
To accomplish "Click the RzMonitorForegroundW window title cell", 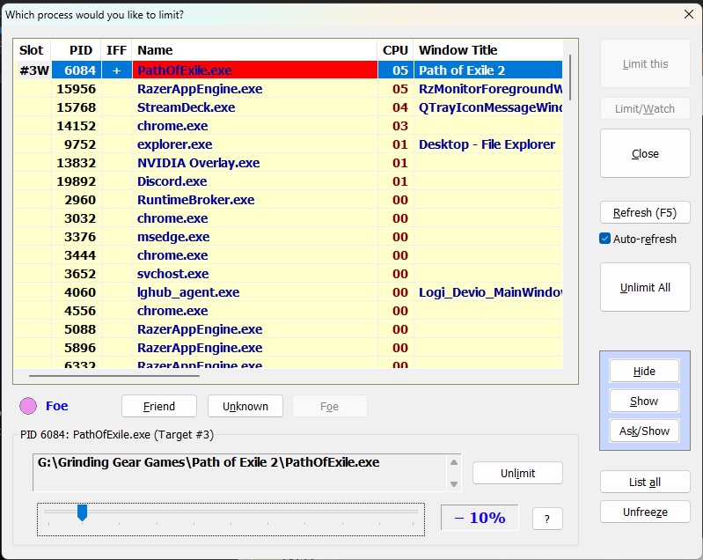I will (x=488, y=89).
